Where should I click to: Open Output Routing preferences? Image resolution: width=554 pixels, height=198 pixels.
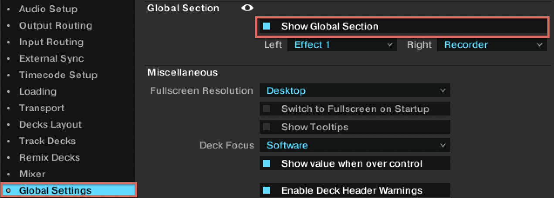click(56, 26)
